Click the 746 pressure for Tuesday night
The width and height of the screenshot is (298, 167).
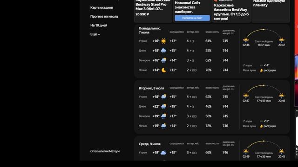click(225, 126)
